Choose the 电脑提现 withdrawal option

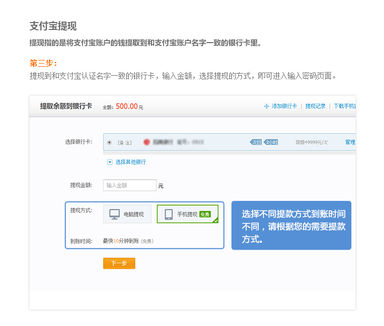[127, 214]
